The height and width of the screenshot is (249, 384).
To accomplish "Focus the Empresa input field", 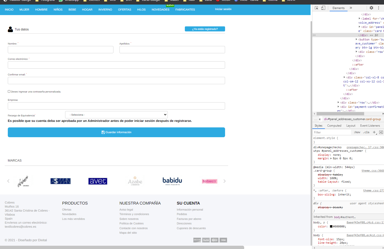I will (x=116, y=106).
